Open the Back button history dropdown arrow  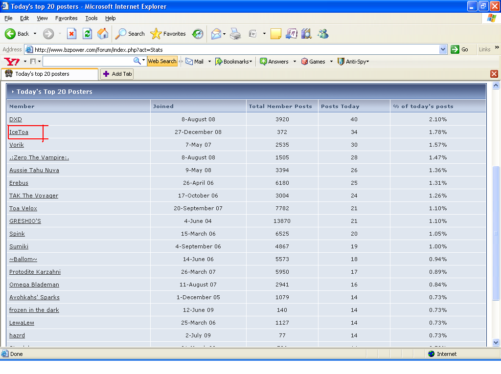click(x=35, y=34)
